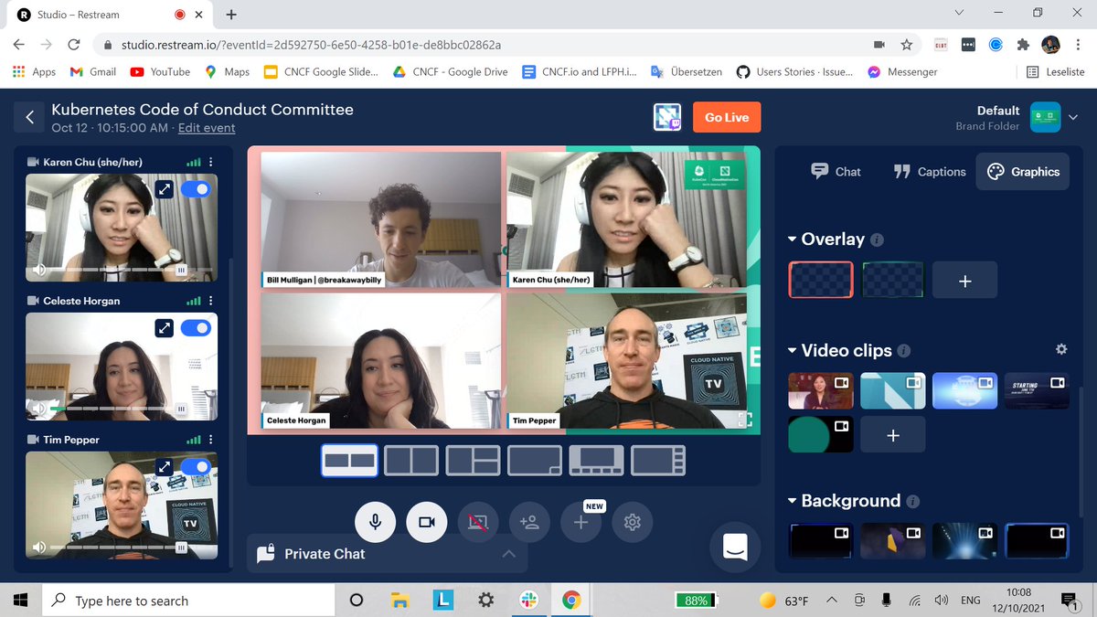Click the fullscreen icon on the stage preview

(745, 420)
